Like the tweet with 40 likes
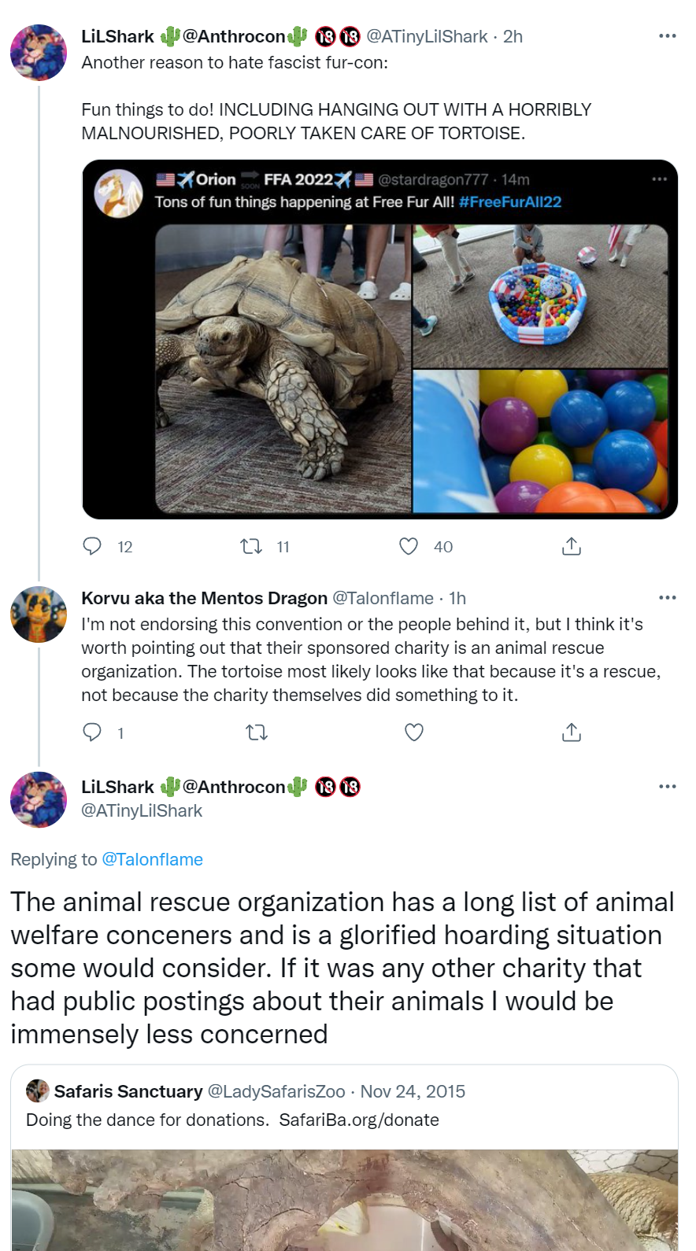This screenshot has width=696, height=1251. [409, 546]
